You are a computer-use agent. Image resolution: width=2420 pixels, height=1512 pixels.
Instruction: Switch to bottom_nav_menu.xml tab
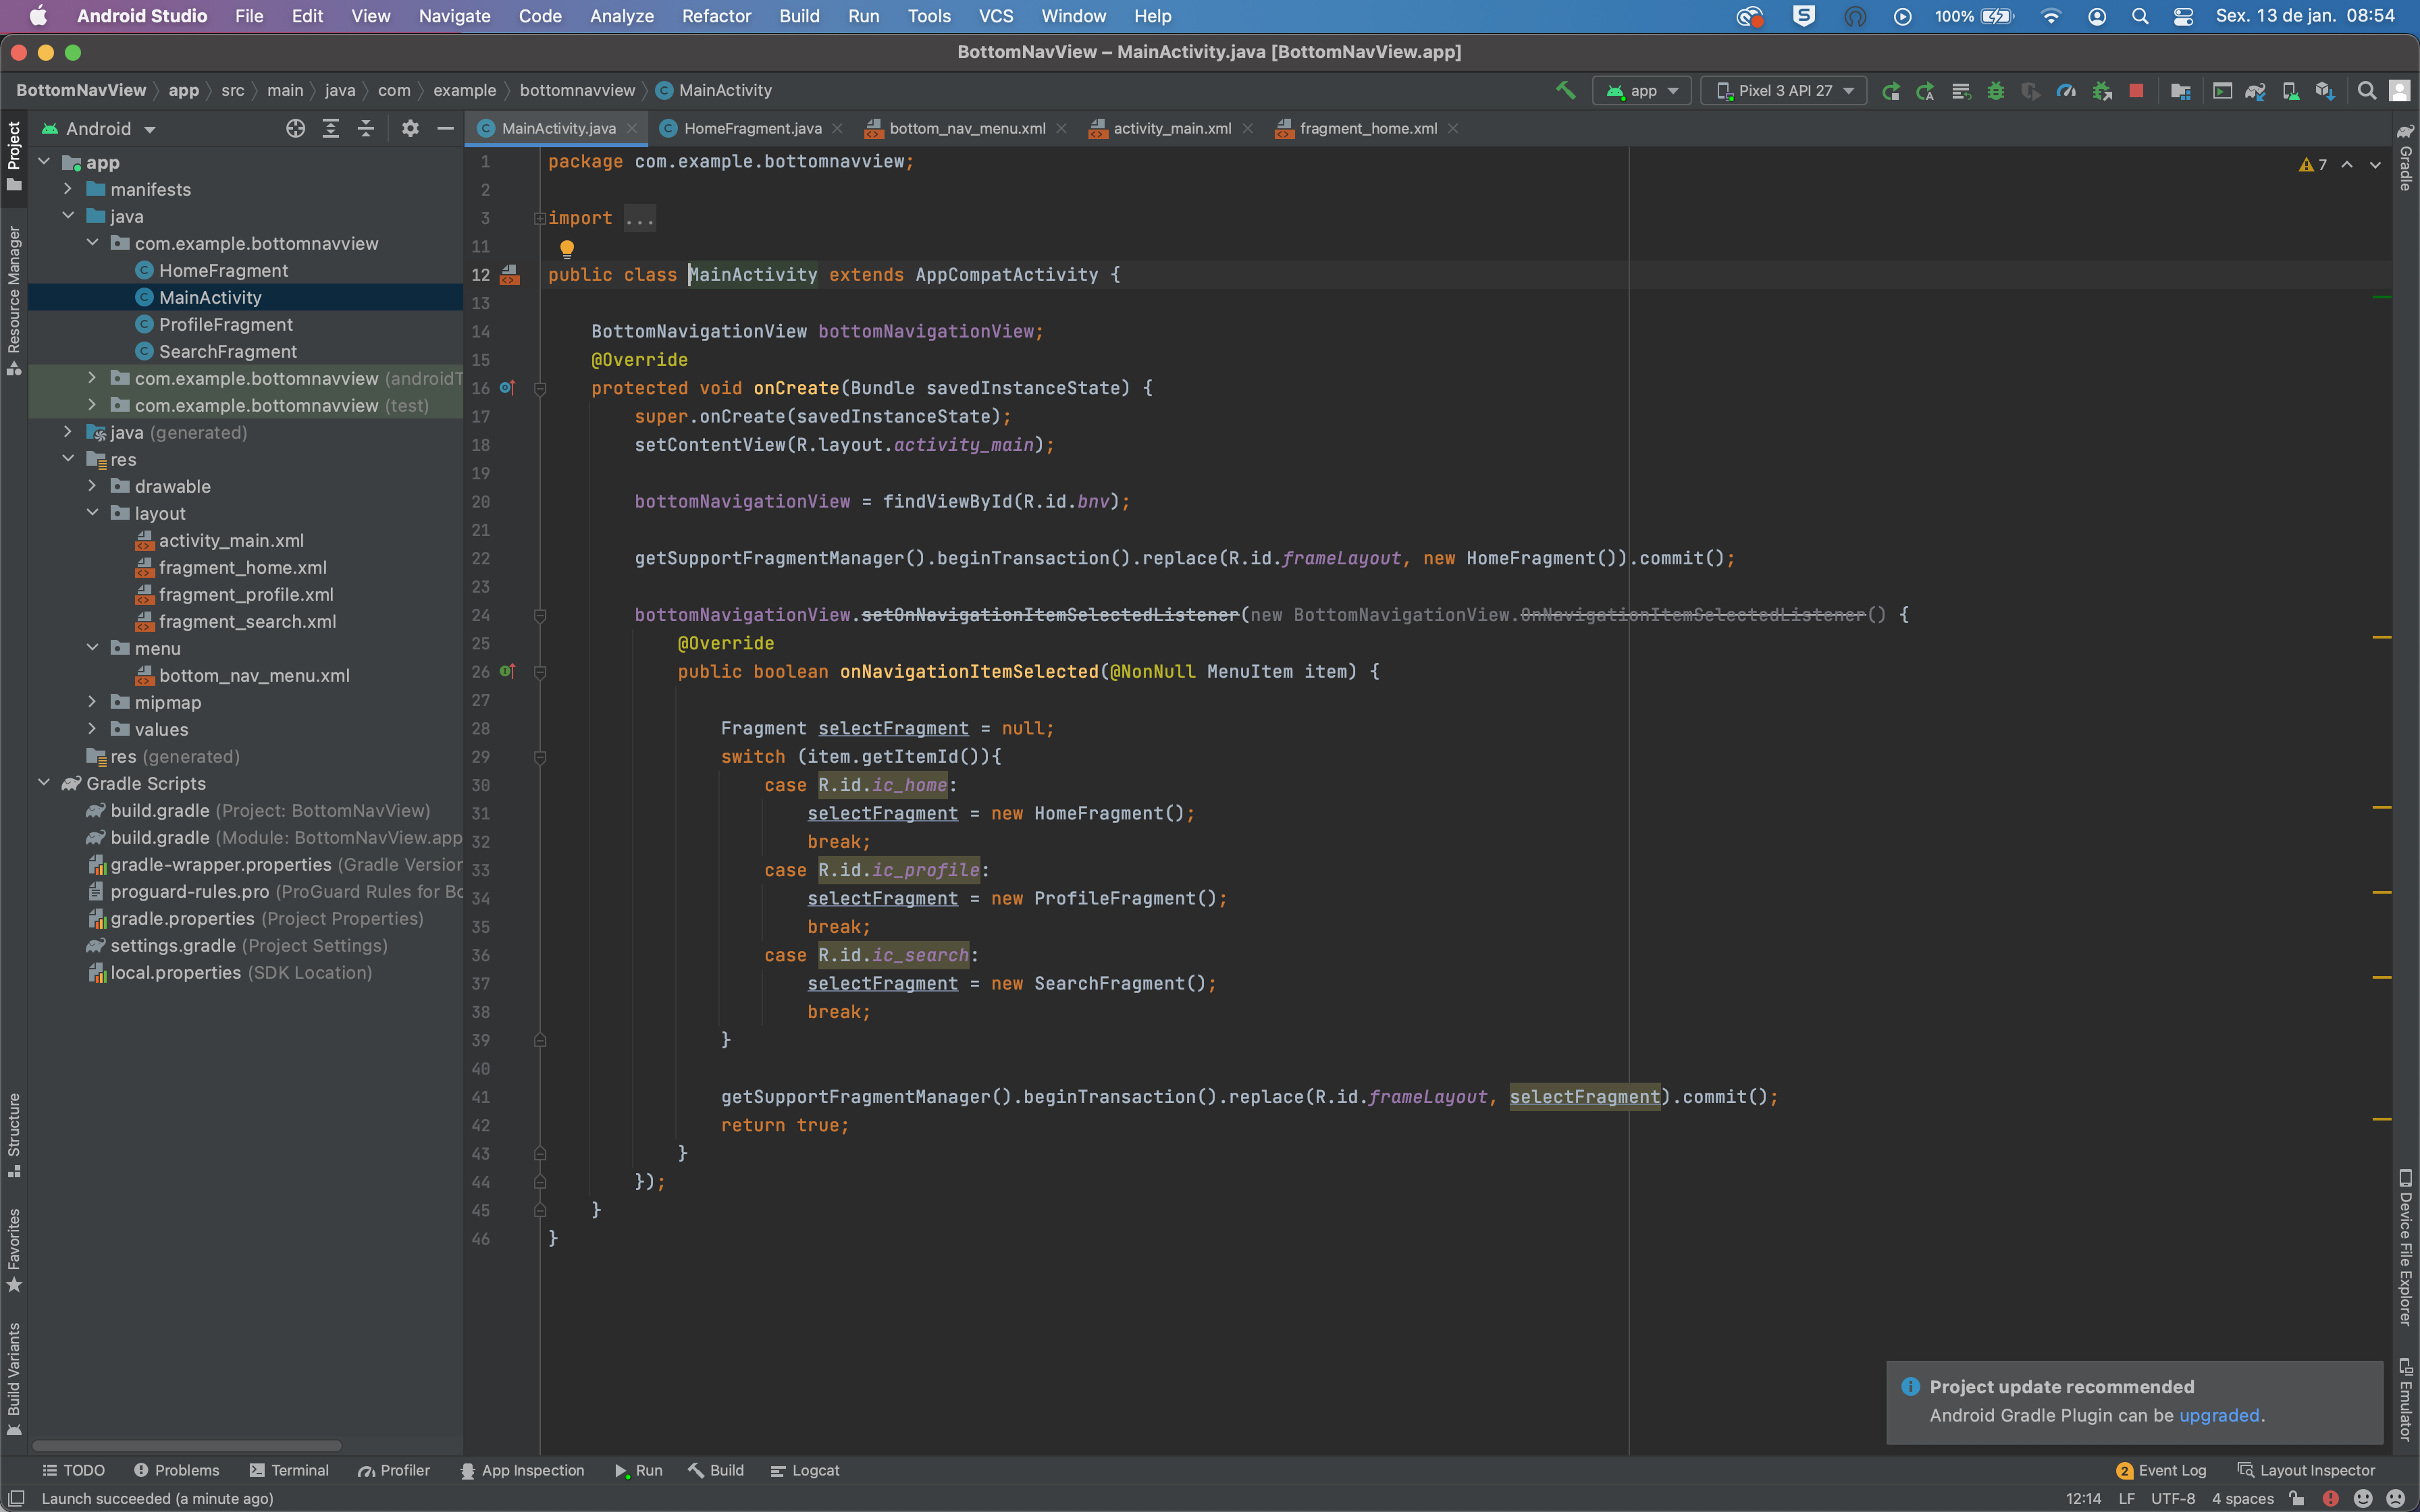966,128
